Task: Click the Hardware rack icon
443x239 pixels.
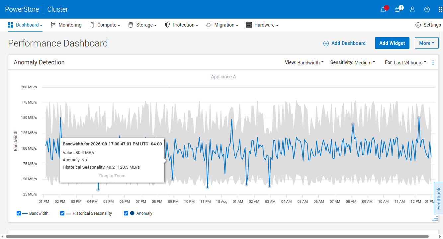Action: [x=249, y=25]
